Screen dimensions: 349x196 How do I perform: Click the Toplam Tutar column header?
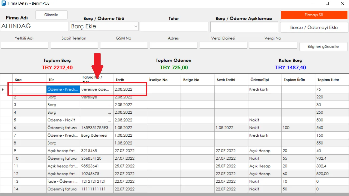click(x=332, y=80)
